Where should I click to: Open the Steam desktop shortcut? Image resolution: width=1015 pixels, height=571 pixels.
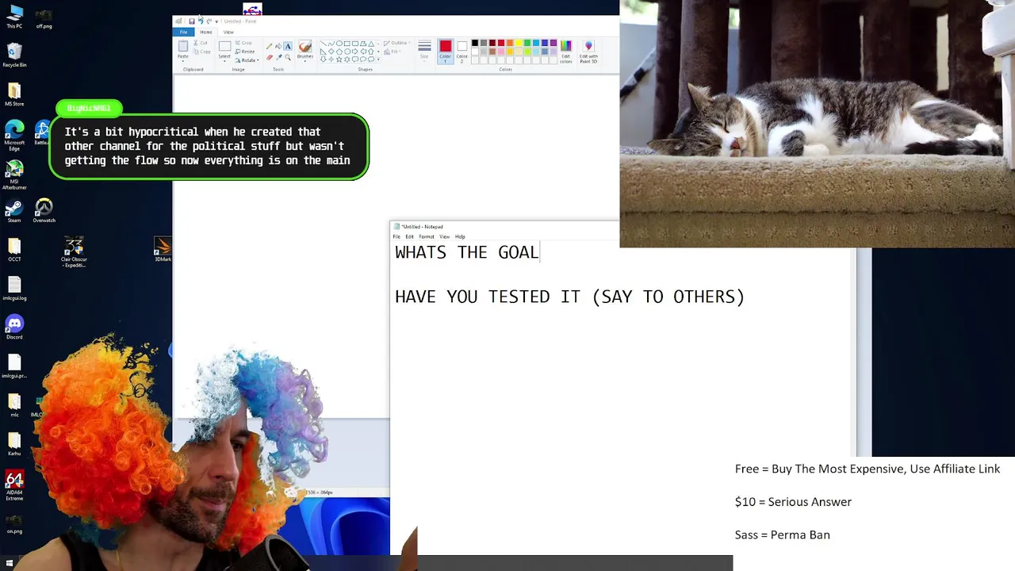tap(14, 211)
